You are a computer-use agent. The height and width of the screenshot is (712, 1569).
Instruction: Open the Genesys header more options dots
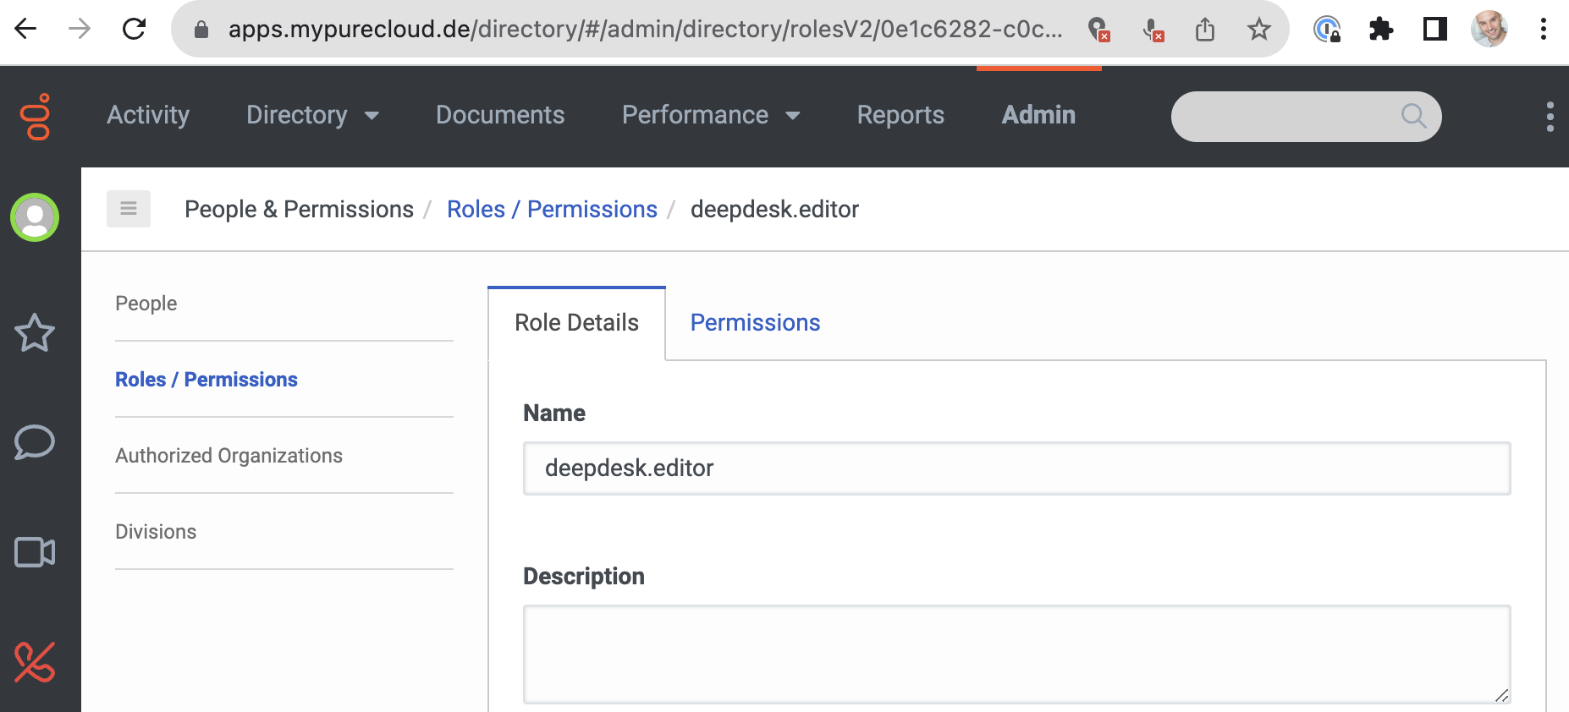click(x=1550, y=117)
